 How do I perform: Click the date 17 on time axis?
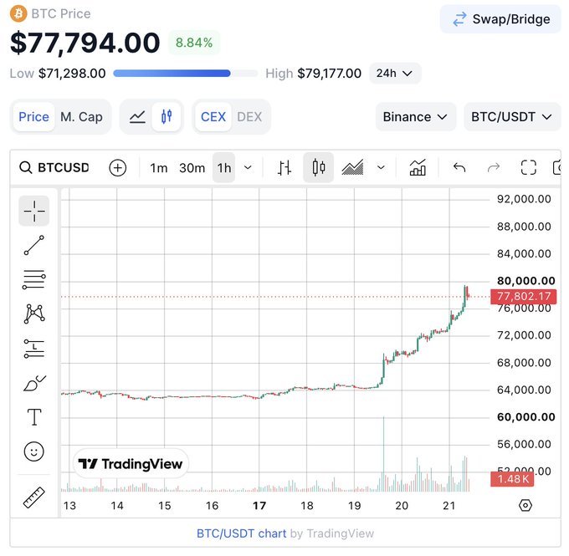click(259, 506)
